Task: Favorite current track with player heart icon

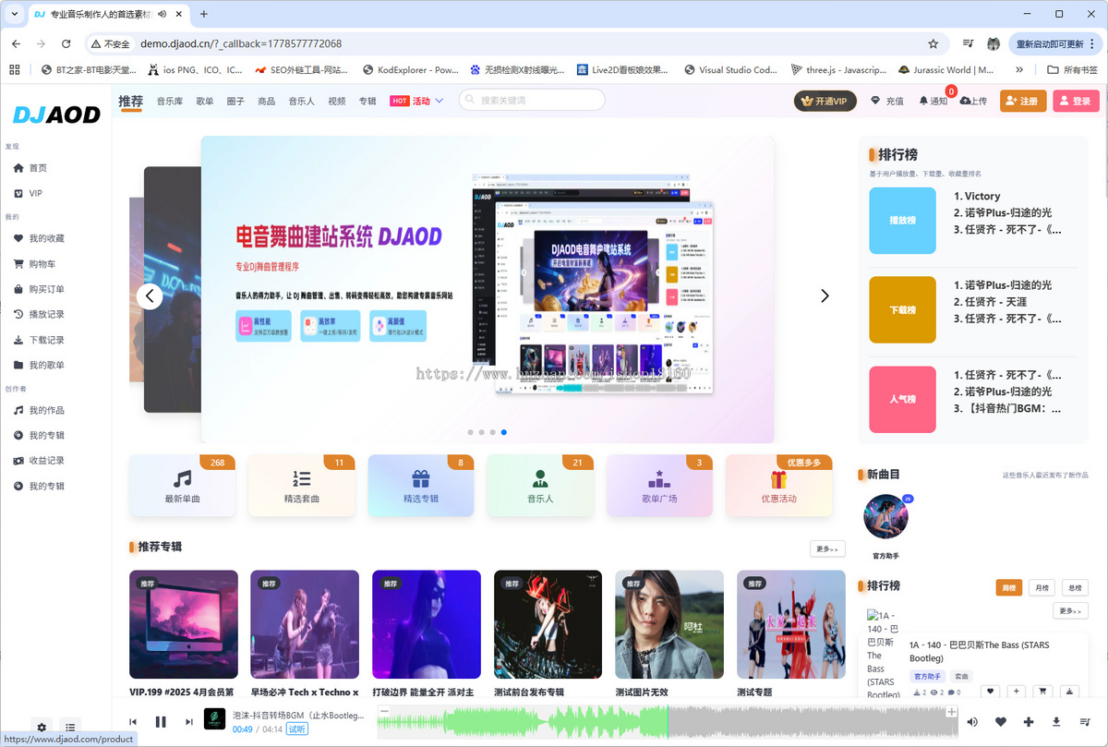Action: pos(1001,722)
